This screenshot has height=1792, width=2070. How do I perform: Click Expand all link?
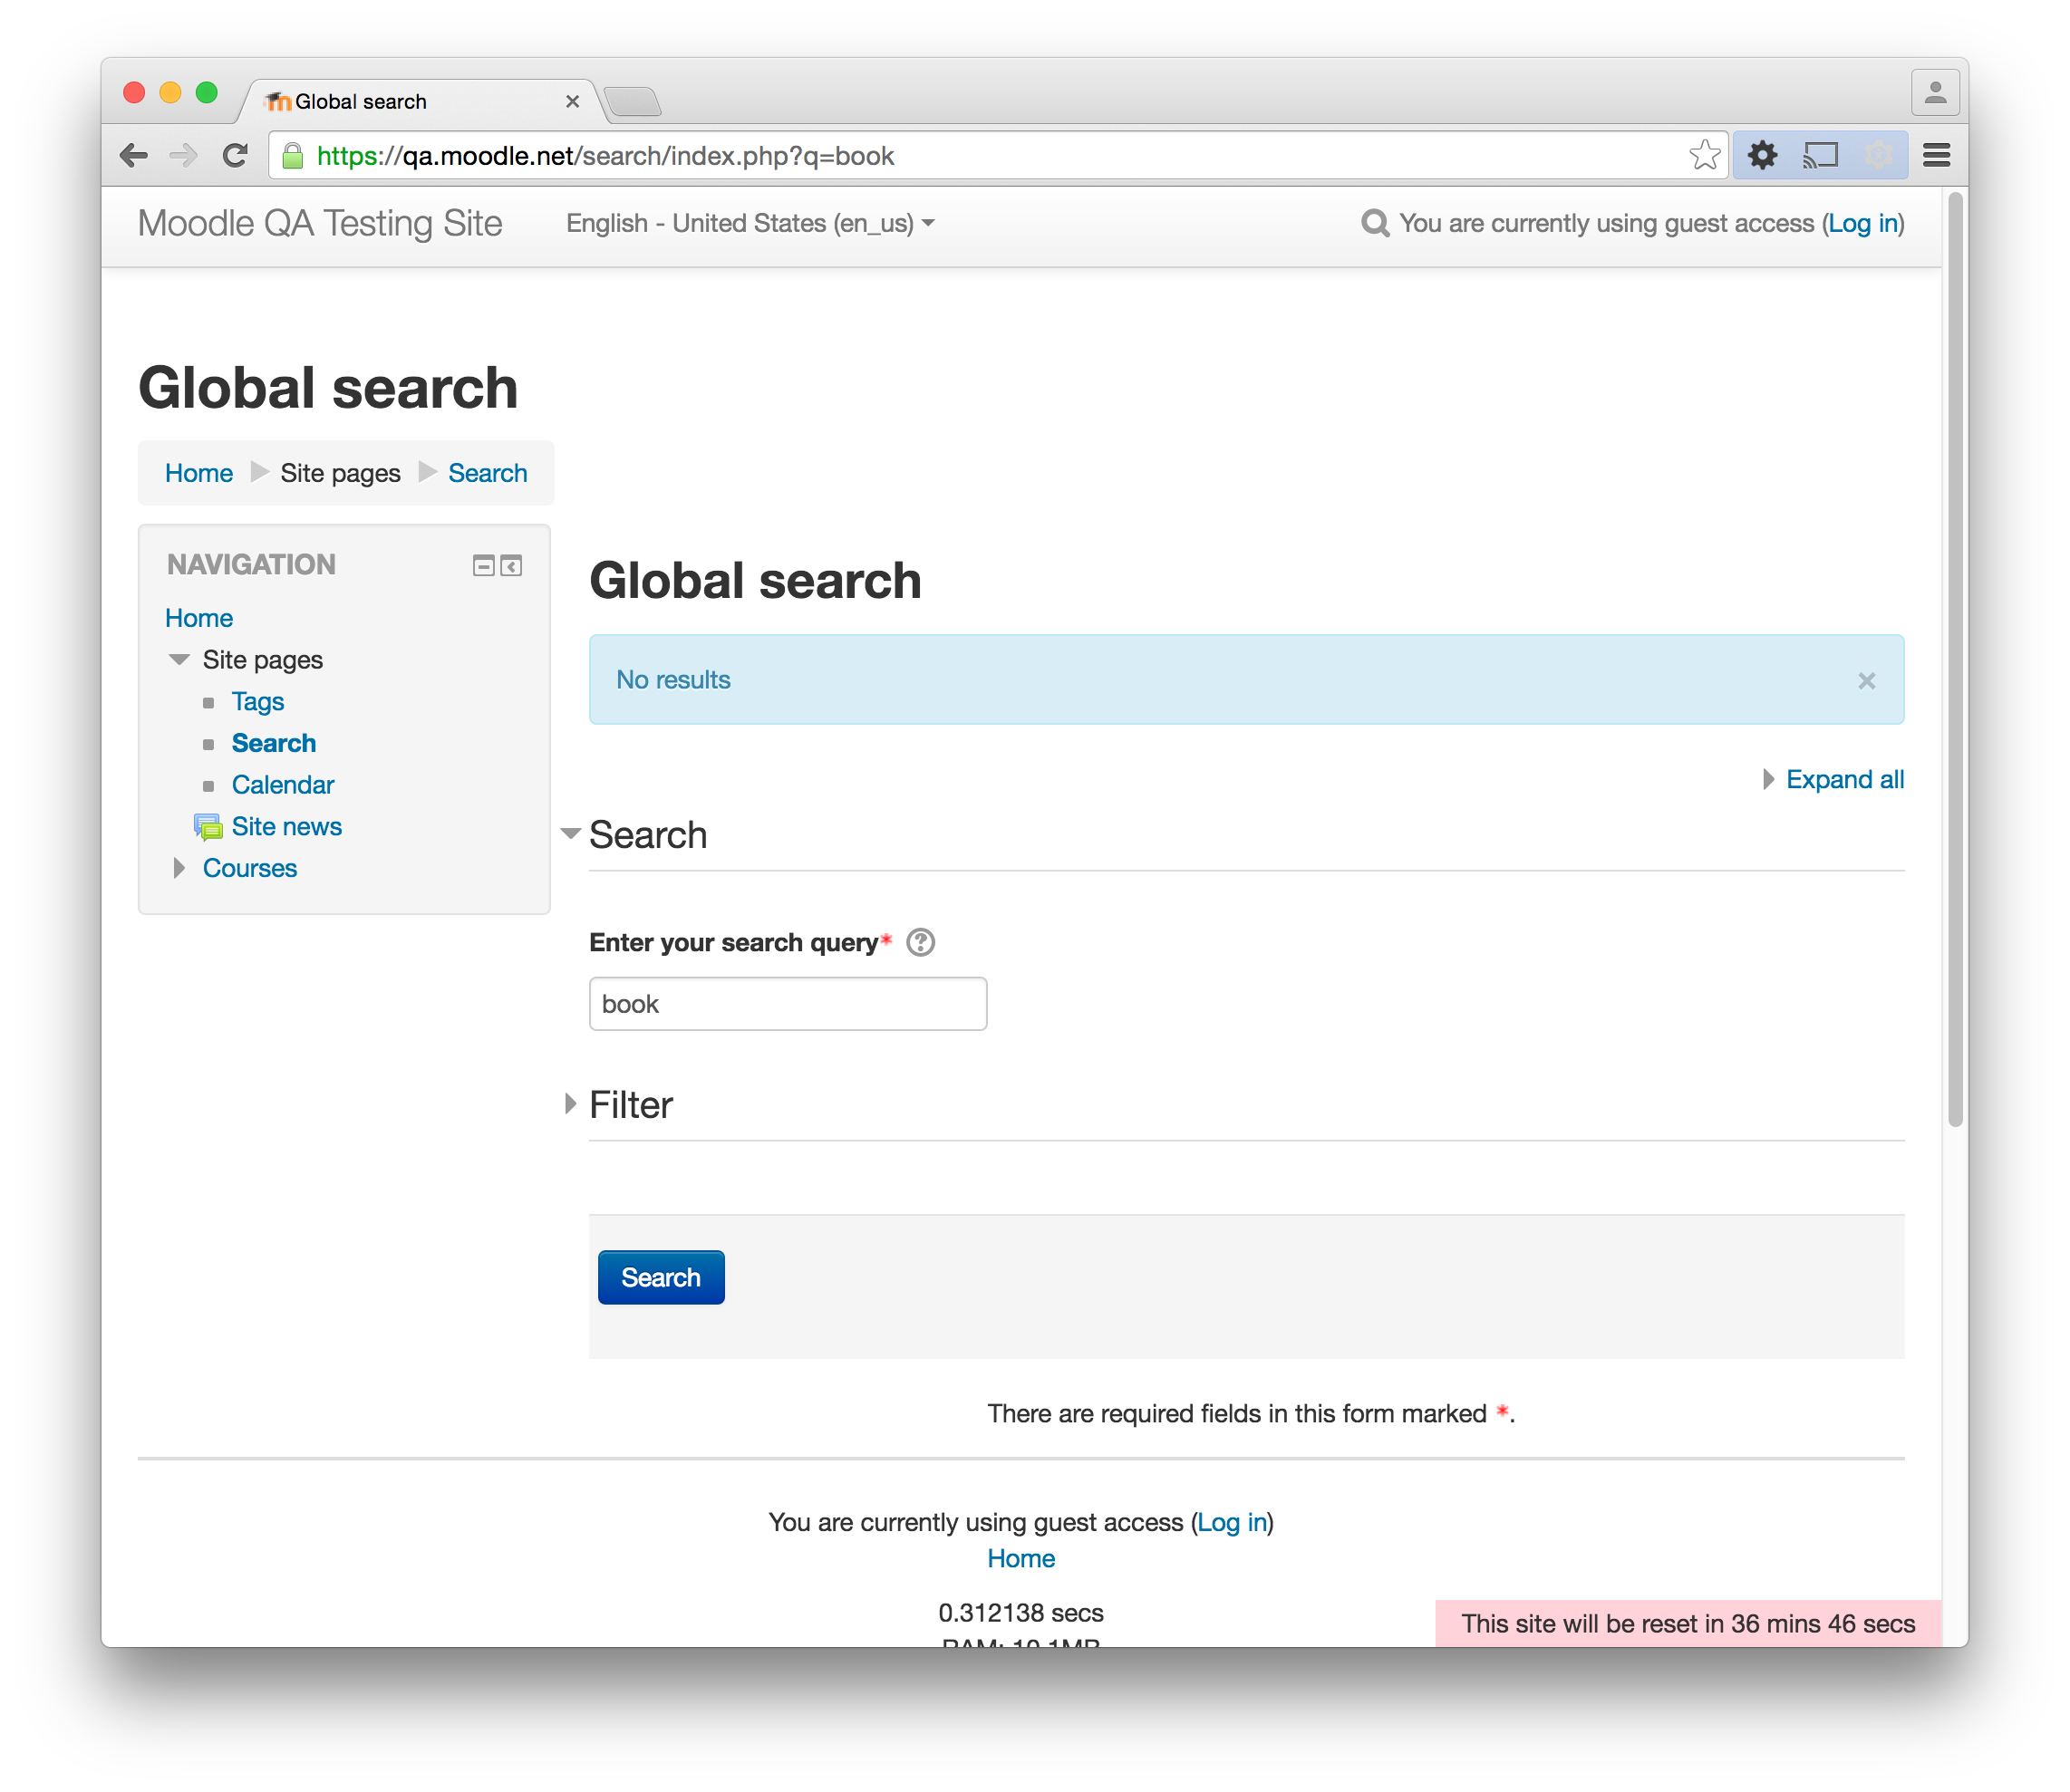click(x=1844, y=779)
